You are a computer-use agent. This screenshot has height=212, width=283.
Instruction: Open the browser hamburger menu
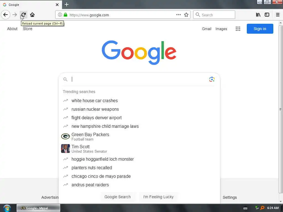pyautogui.click(x=278, y=15)
